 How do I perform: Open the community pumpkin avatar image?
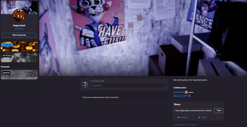click(x=19, y=16)
